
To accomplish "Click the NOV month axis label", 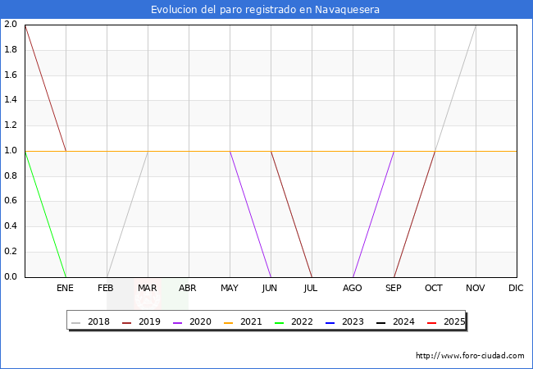I will [x=476, y=288].
